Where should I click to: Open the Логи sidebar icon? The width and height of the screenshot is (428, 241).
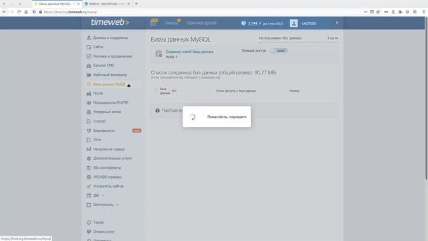(89, 140)
